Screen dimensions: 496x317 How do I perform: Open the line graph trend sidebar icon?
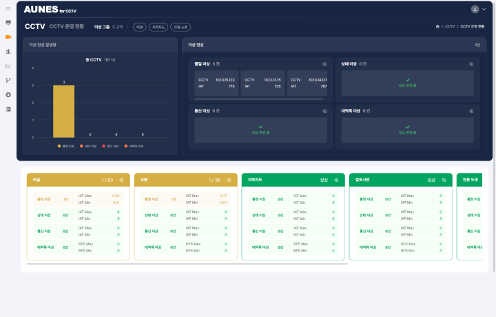[8, 65]
